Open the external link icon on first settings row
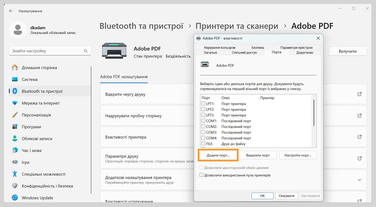Viewport: 376px width, 207px height. (359, 94)
